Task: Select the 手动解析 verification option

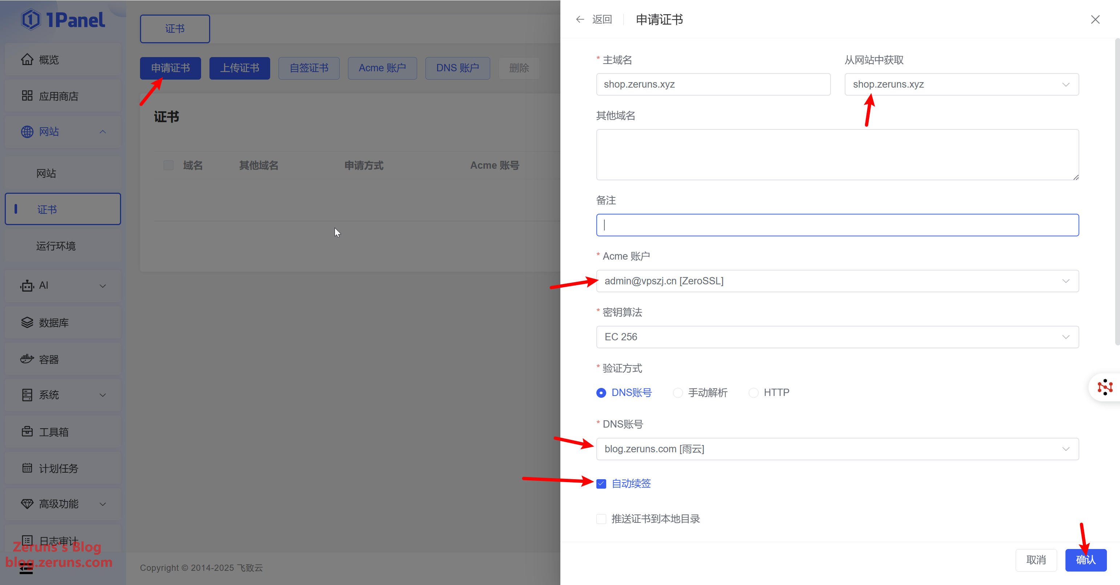Action: click(x=678, y=393)
